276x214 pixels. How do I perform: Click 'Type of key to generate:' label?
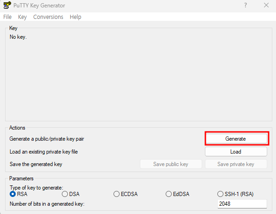[x=36, y=188]
